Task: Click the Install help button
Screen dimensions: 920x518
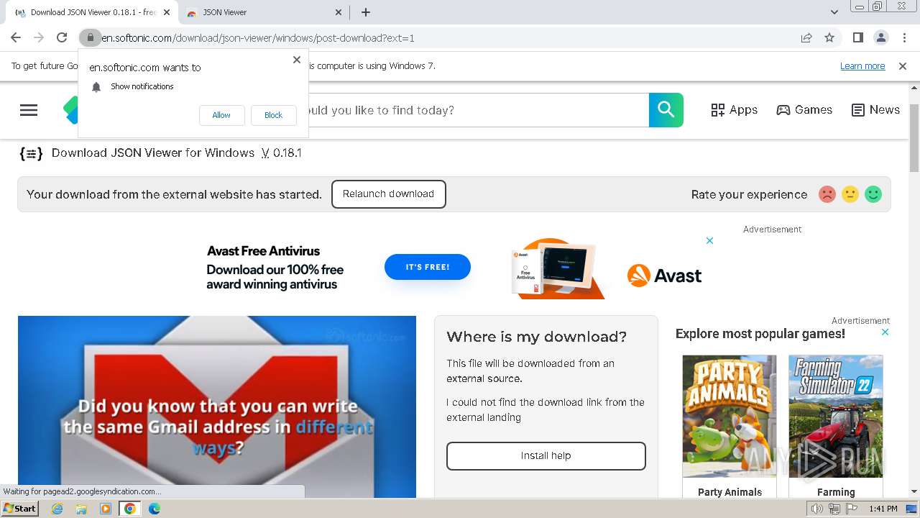Action: [x=546, y=456]
